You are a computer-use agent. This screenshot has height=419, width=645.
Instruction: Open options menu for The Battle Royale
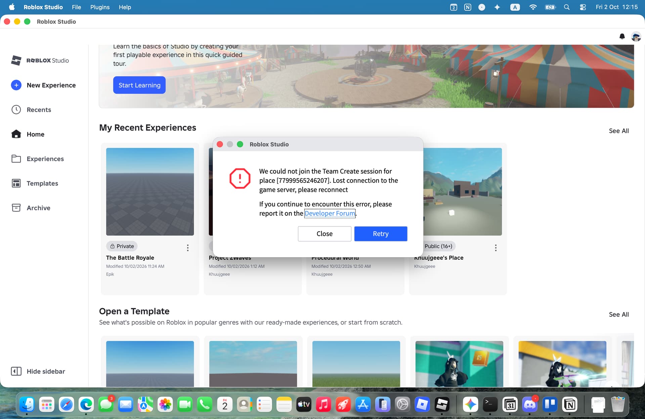(188, 248)
